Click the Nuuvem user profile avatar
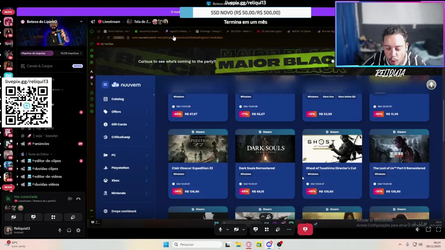 pos(431,85)
